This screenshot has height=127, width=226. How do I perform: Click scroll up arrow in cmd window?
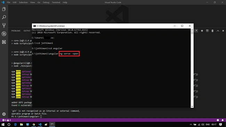[x=192, y=30]
